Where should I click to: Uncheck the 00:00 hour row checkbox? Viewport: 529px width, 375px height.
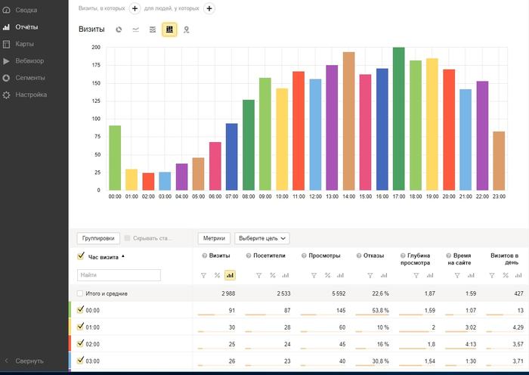point(80,309)
